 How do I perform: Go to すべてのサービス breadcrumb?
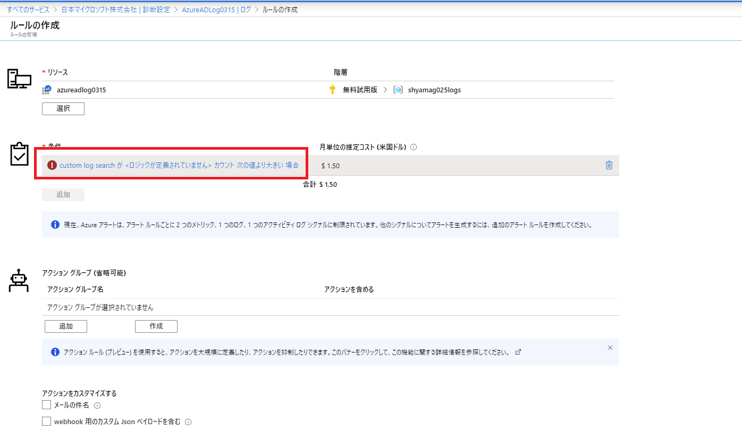point(28,10)
